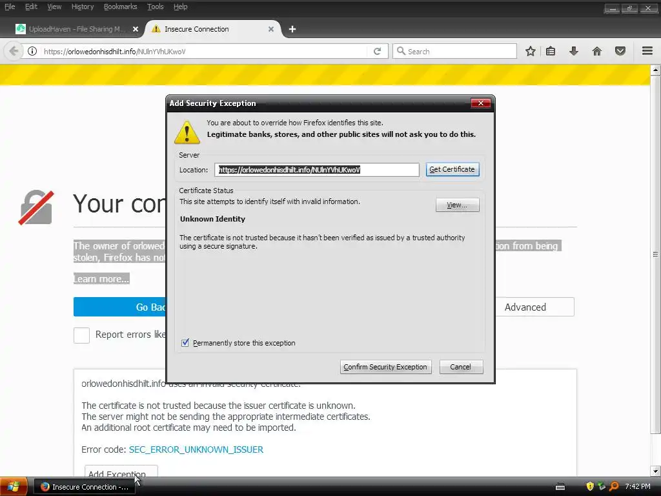Click the vertical scrollbar thumb
The width and height of the screenshot is (661, 496).
[655, 254]
